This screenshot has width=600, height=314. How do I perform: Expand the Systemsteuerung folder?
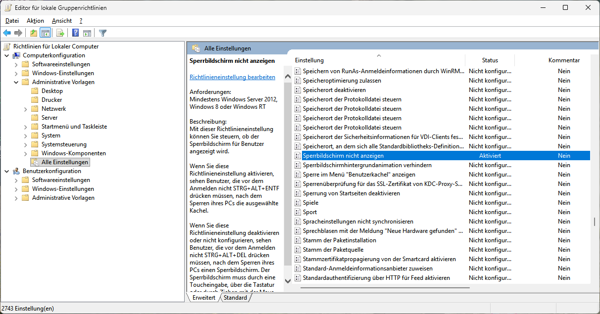25,144
